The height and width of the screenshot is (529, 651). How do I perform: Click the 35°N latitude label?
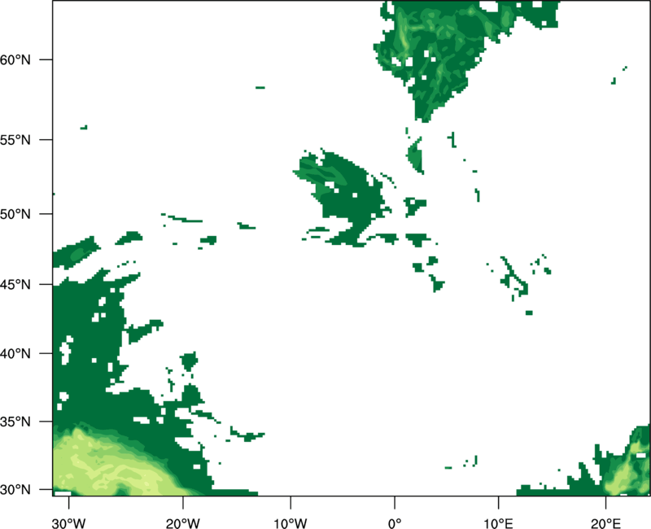(15, 422)
